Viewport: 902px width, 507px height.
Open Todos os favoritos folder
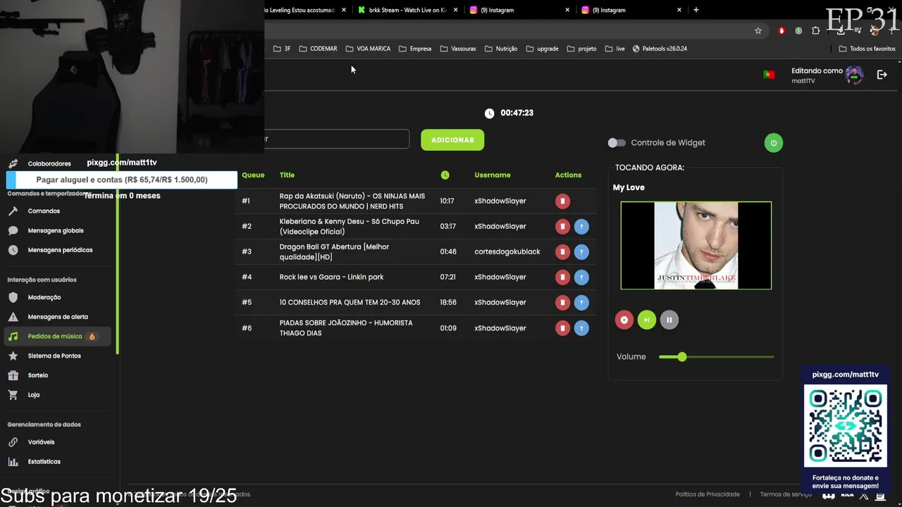tap(867, 49)
